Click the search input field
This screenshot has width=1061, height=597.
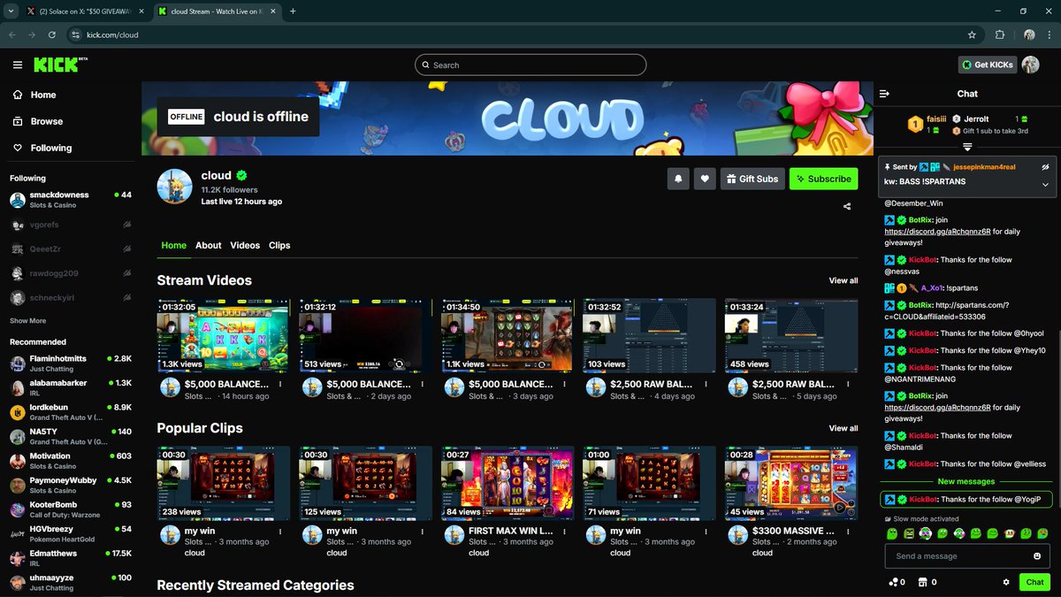click(x=530, y=65)
